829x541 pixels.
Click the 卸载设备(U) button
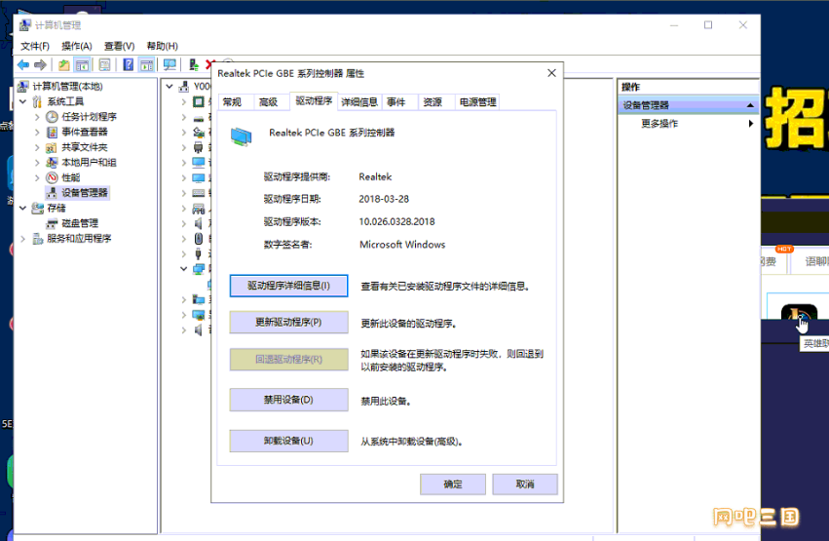pyautogui.click(x=288, y=441)
